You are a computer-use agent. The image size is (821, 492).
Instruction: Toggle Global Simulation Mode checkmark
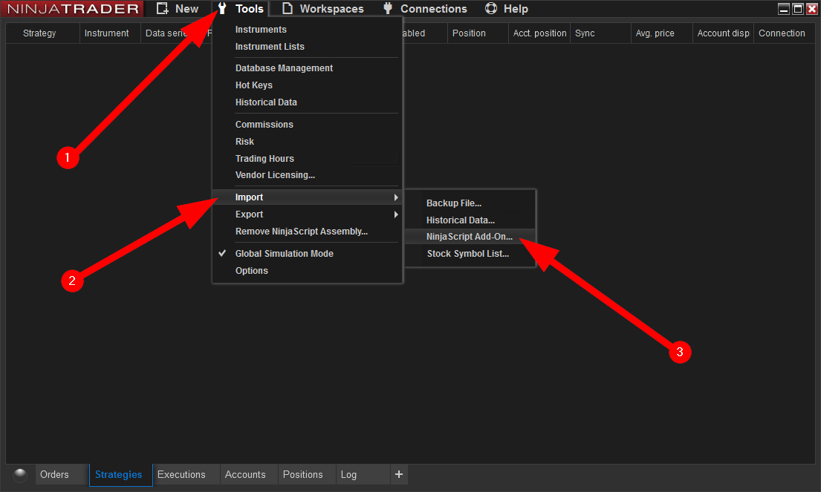[x=222, y=254]
